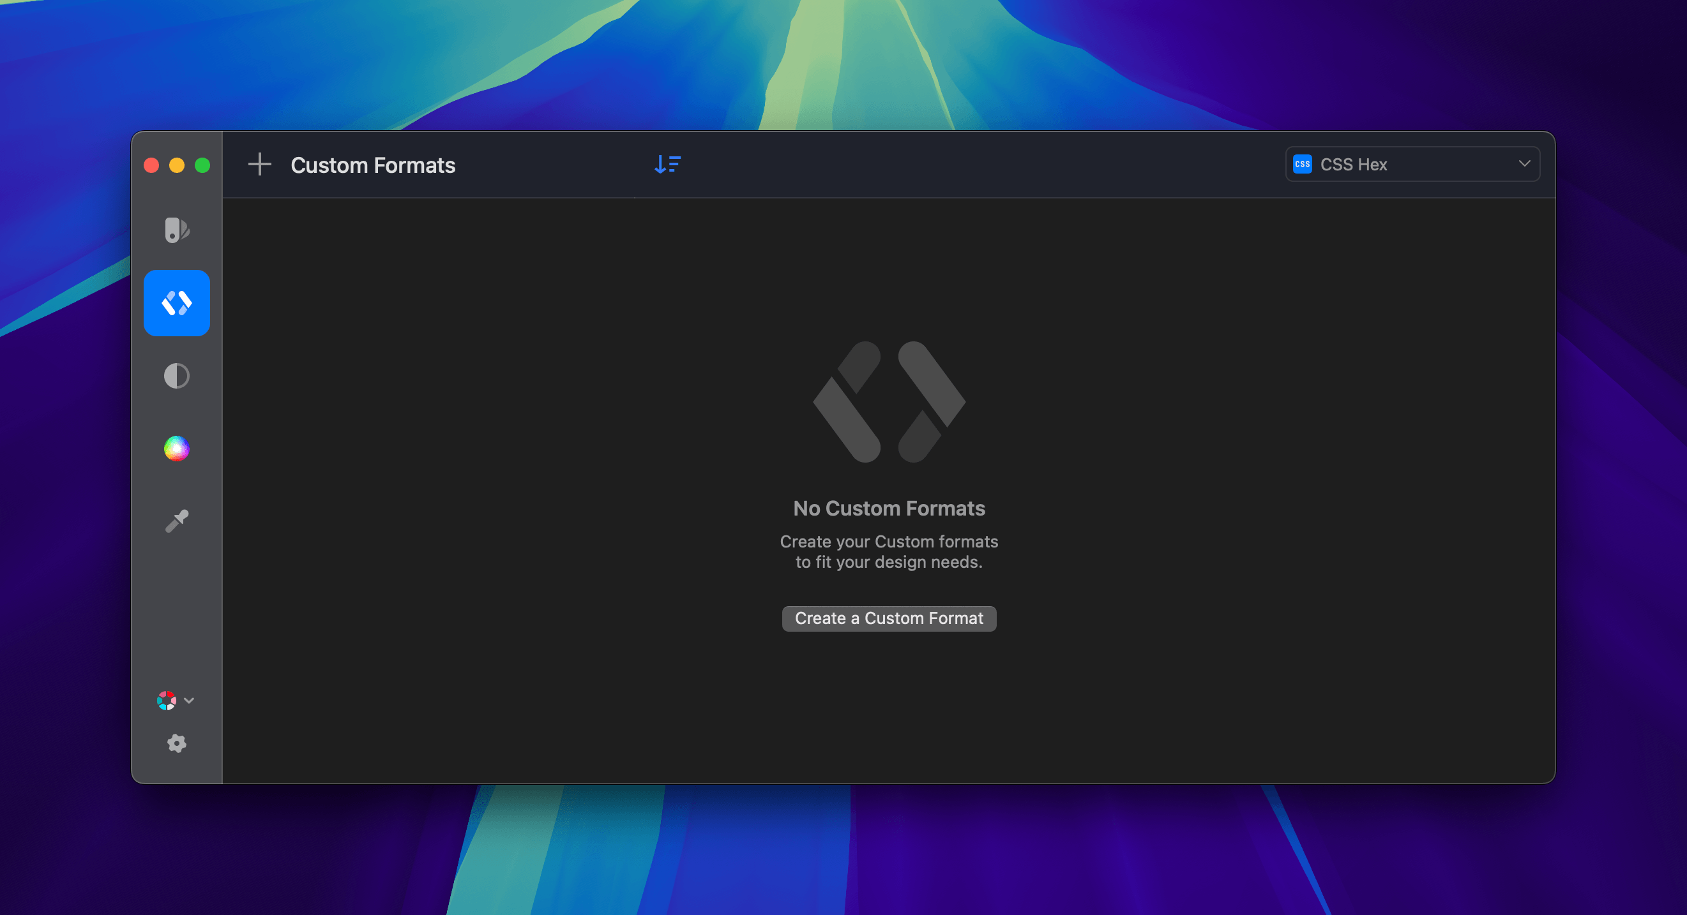Click the blue CSS badge icon
The height and width of the screenshot is (915, 1687).
(x=1302, y=164)
